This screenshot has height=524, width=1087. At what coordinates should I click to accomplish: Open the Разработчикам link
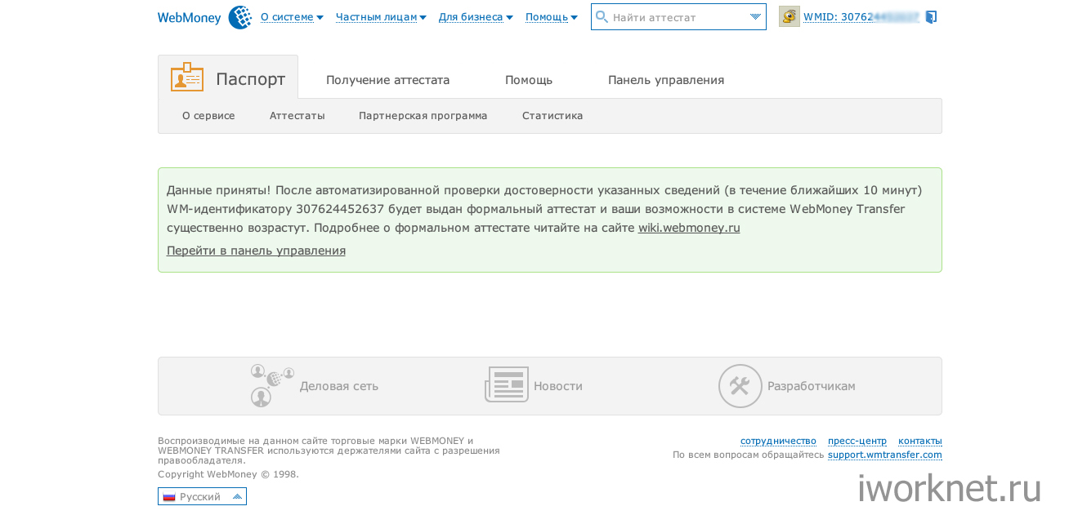[x=812, y=386]
